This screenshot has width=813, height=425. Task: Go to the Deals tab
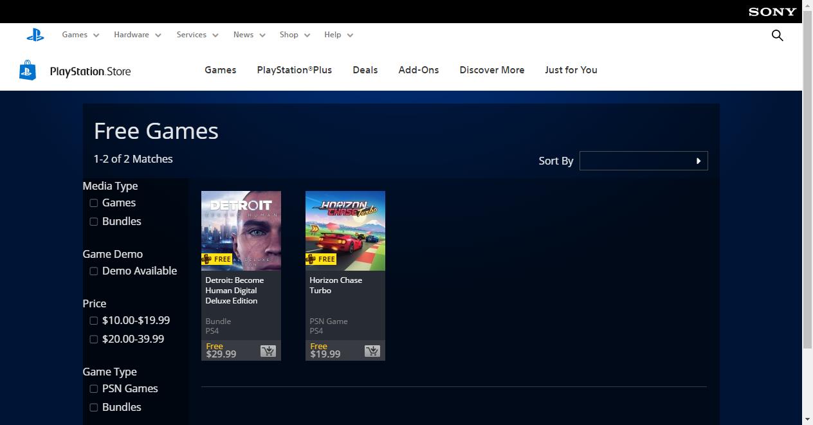[365, 70]
